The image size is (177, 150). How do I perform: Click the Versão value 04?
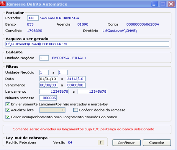tap(70, 143)
